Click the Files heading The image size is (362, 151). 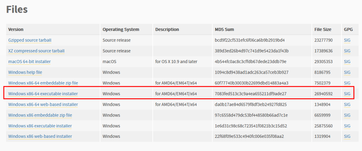coord(17,9)
